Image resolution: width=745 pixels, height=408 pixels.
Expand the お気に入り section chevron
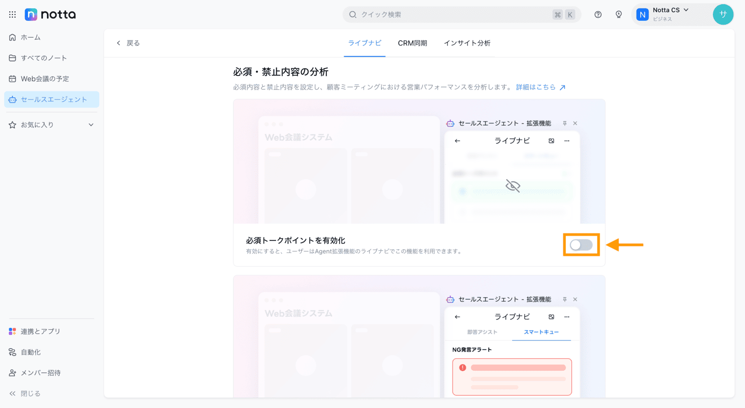pos(91,125)
